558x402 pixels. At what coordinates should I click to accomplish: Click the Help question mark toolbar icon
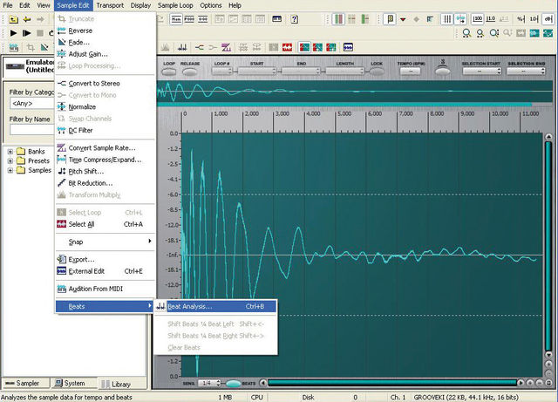click(295, 19)
